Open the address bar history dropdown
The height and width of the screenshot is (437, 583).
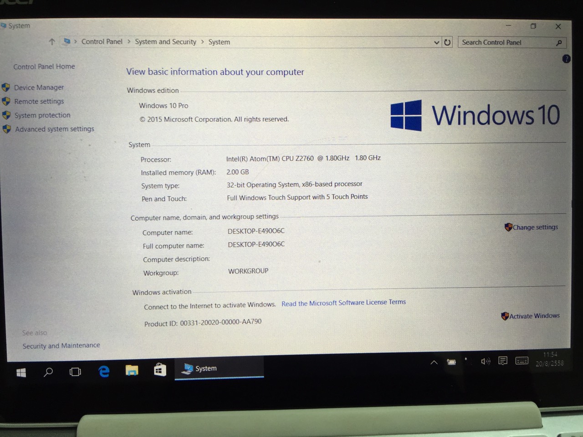[436, 42]
